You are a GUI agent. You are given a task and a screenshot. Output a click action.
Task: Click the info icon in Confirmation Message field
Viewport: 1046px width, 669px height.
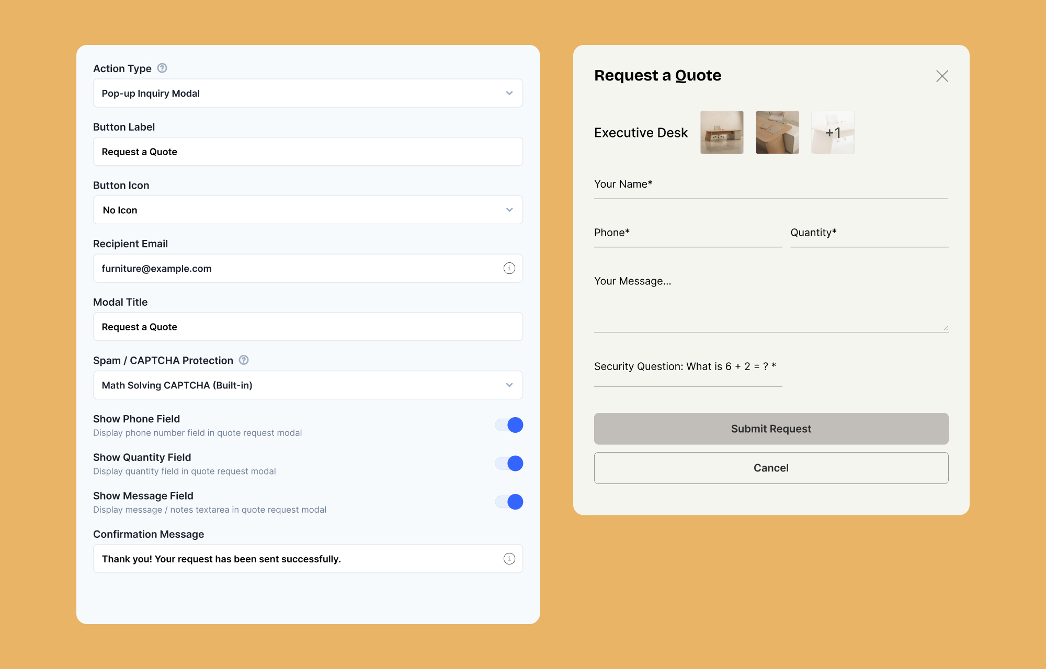[509, 559]
